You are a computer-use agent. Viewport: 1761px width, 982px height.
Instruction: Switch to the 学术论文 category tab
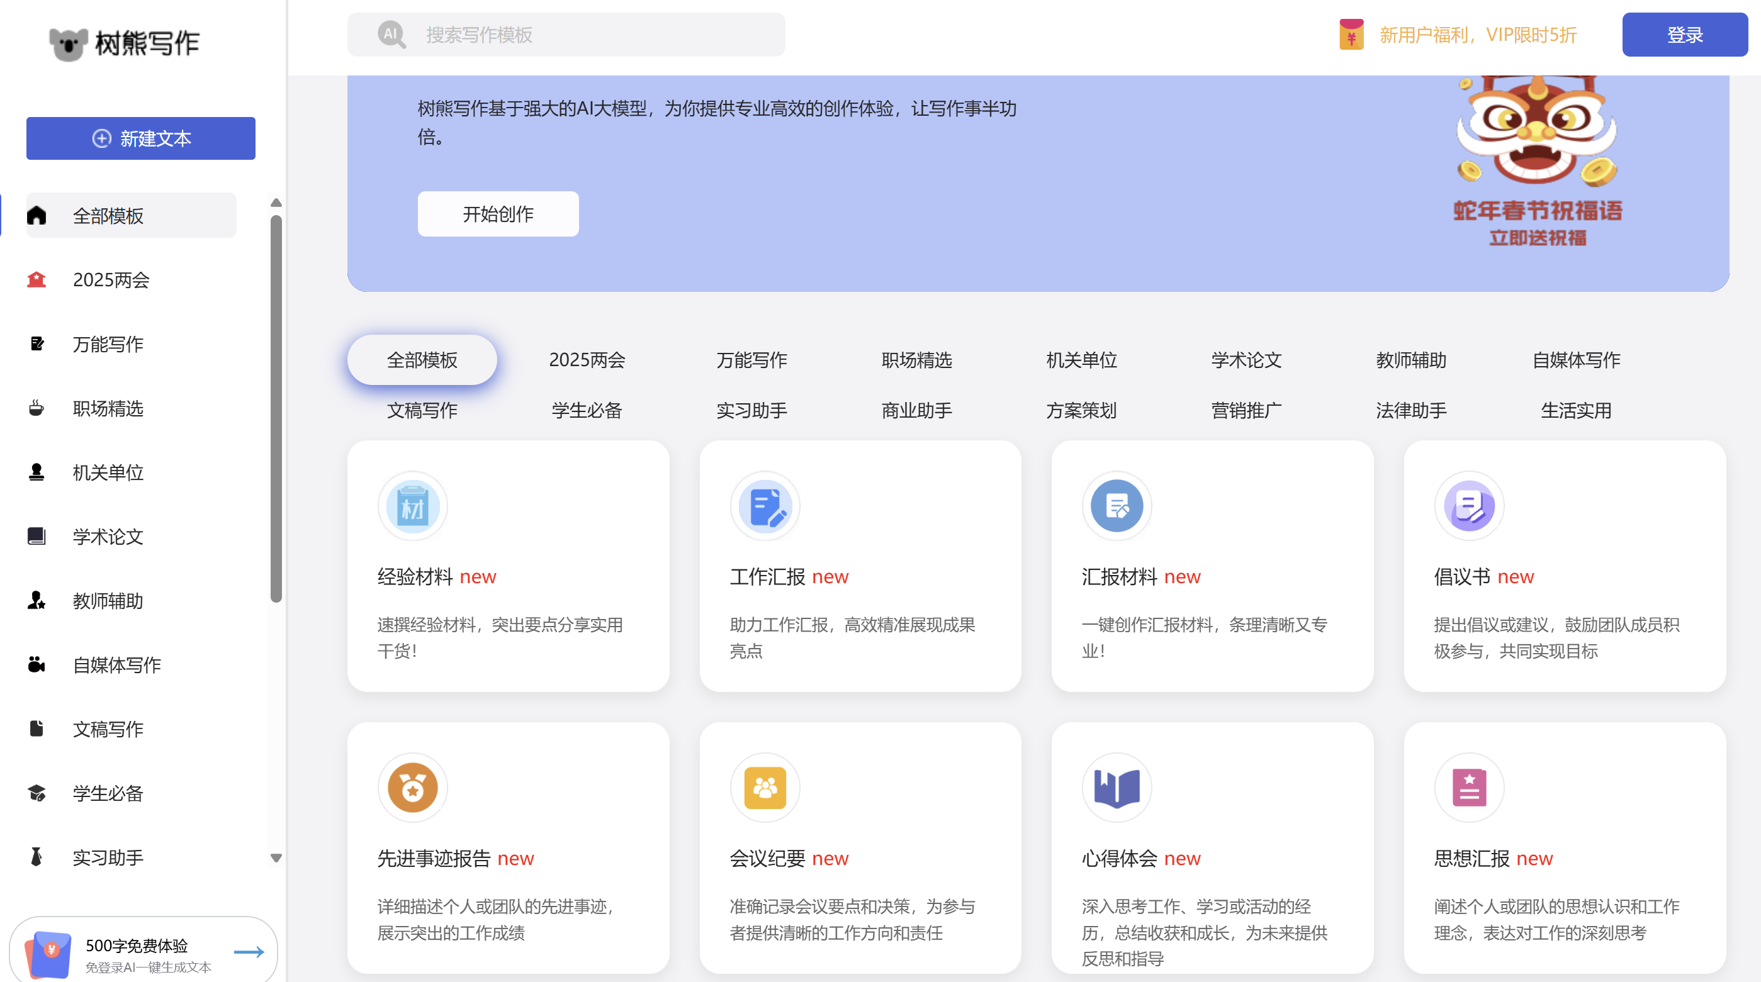(1246, 360)
